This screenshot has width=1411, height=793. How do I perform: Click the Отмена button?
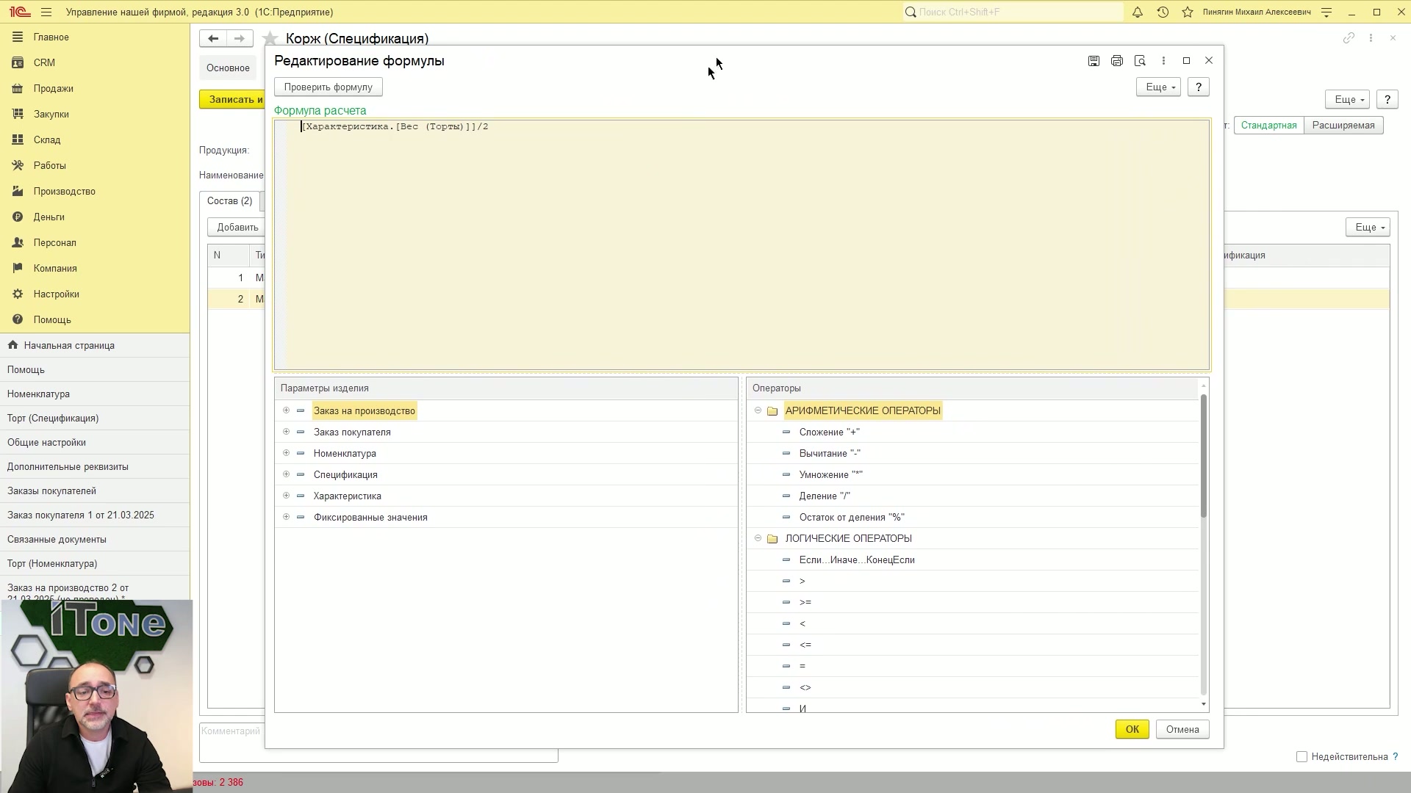[1182, 729]
